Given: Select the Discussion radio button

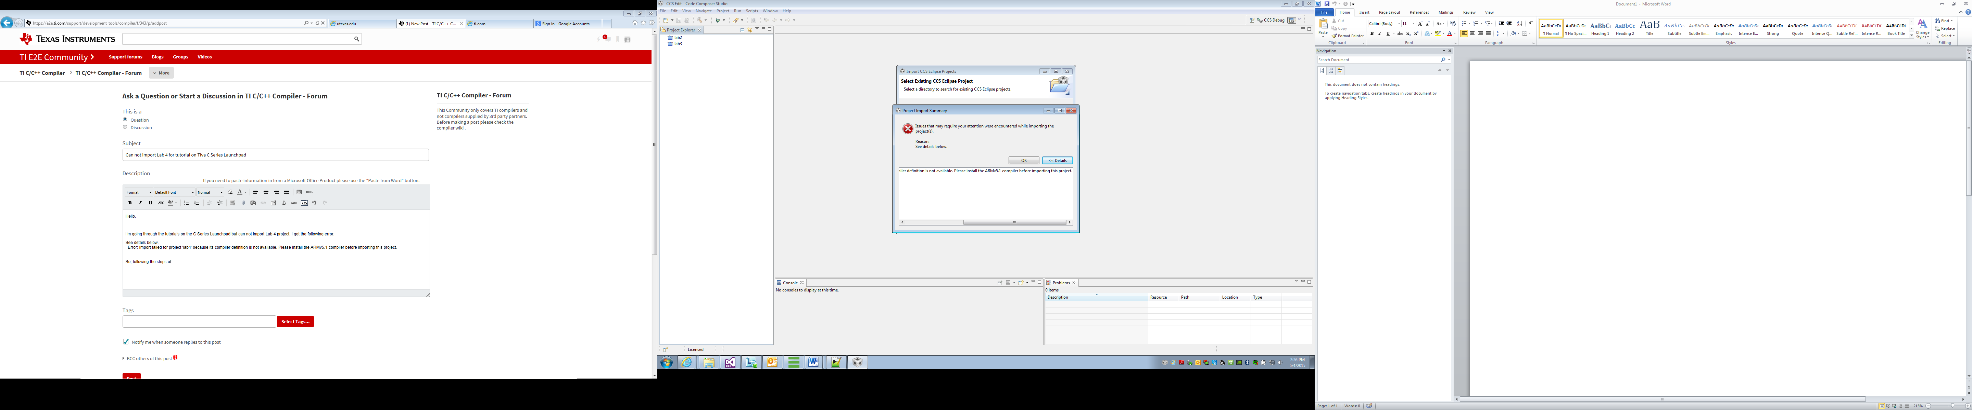Looking at the screenshot, I should click(x=125, y=127).
